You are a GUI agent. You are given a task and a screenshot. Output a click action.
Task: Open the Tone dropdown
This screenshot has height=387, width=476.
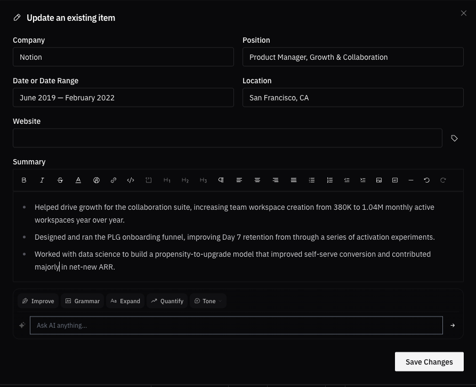pyautogui.click(x=208, y=301)
